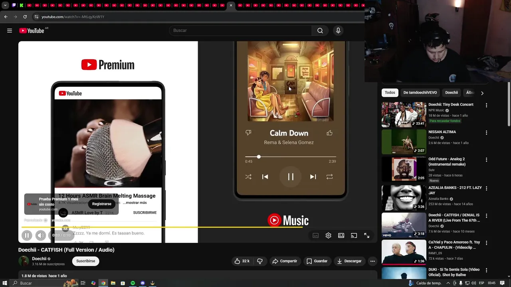Open more actions ellipsis beside Descargar

tap(372, 261)
